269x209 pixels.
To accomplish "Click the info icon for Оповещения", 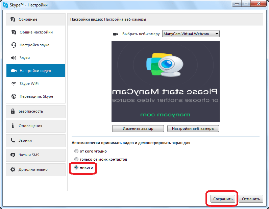I will 13,126.
